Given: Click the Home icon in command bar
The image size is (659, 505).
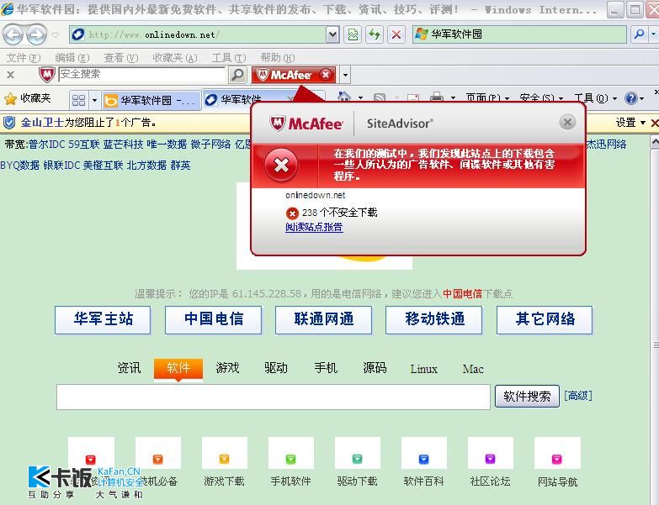Looking at the screenshot, I should (343, 97).
